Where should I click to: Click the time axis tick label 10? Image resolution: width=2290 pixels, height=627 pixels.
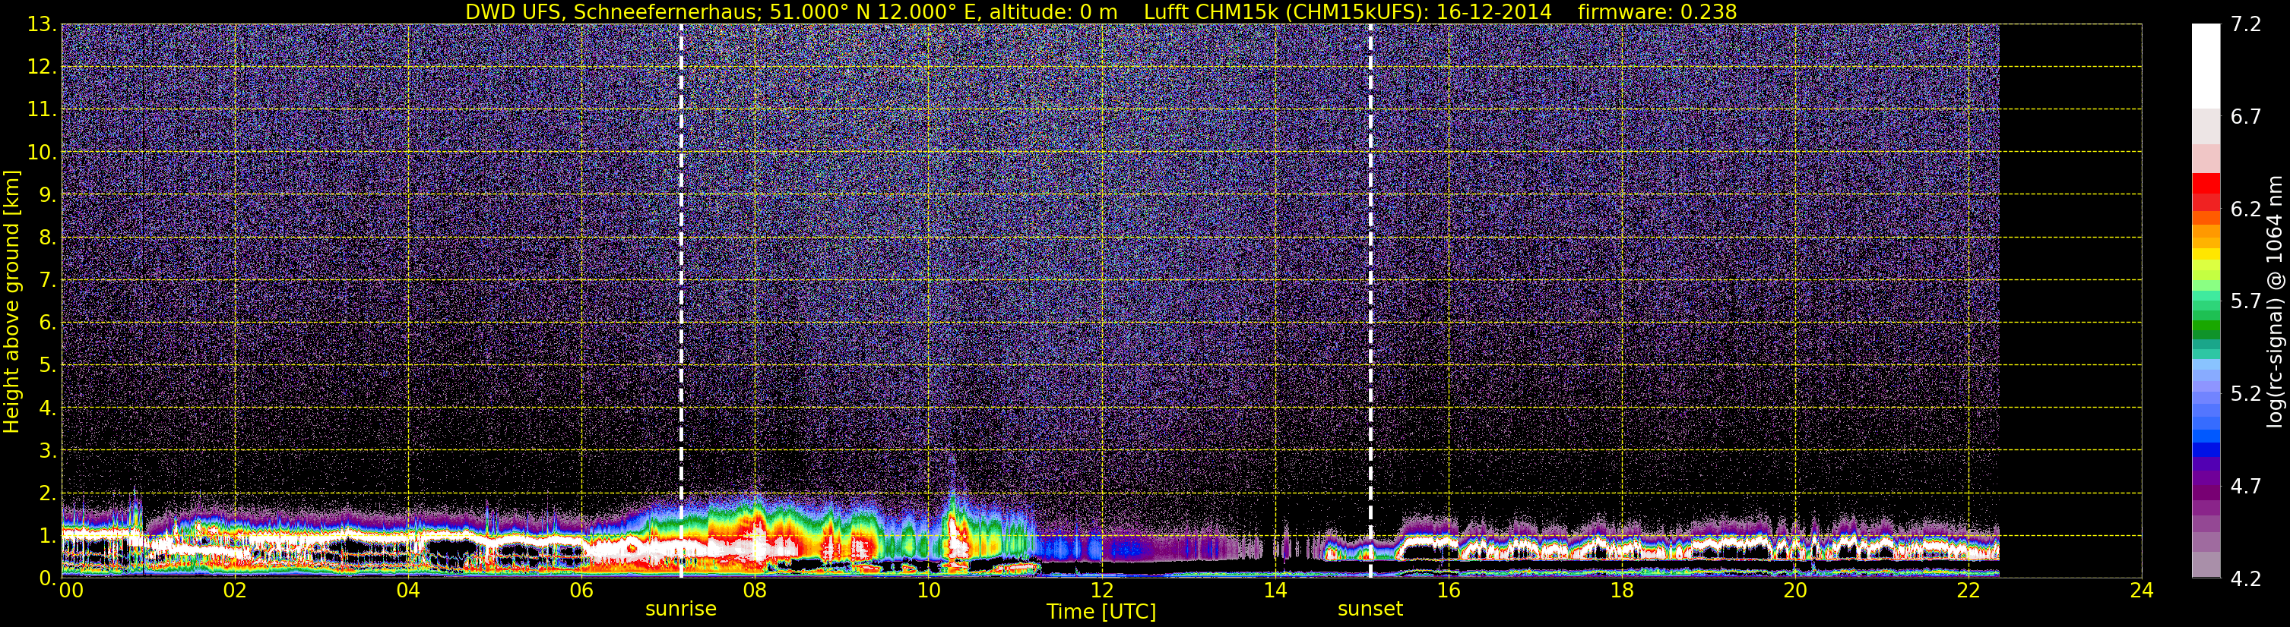click(928, 591)
